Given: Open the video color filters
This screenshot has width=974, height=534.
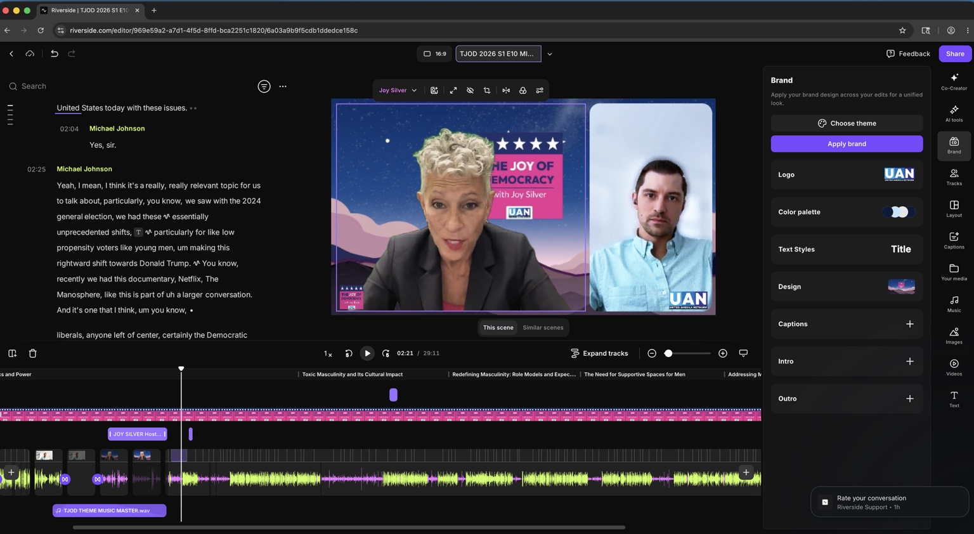Looking at the screenshot, I should [x=523, y=91].
